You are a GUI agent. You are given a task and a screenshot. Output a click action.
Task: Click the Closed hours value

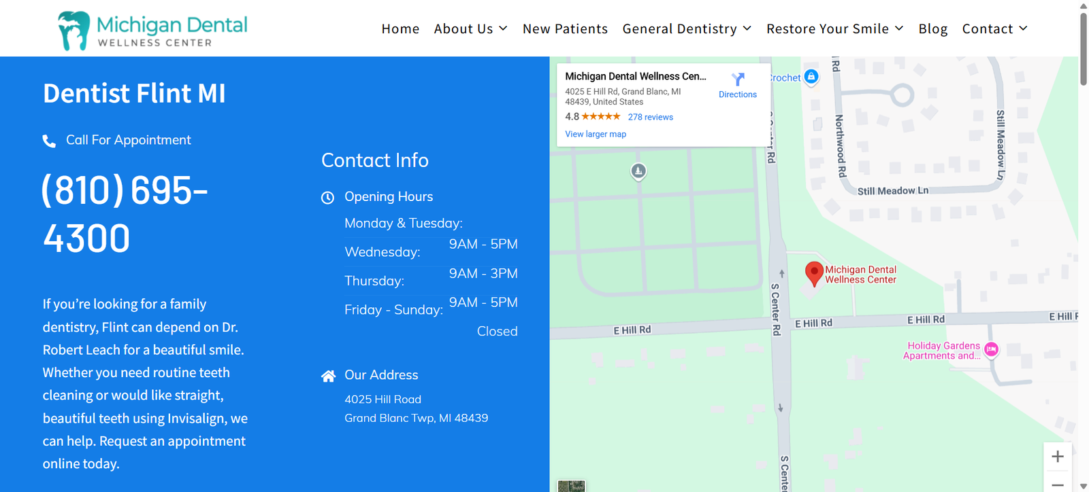pos(497,331)
